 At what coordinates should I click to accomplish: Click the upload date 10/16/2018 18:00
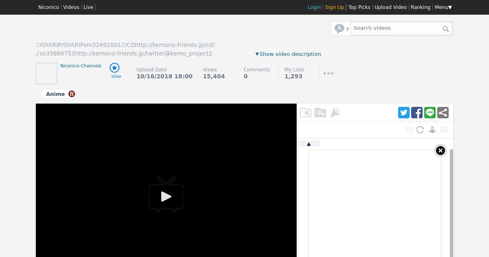coord(165,76)
